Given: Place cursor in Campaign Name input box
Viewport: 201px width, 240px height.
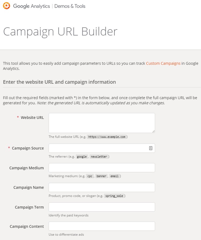Looking at the screenshot, I should (x=102, y=187).
